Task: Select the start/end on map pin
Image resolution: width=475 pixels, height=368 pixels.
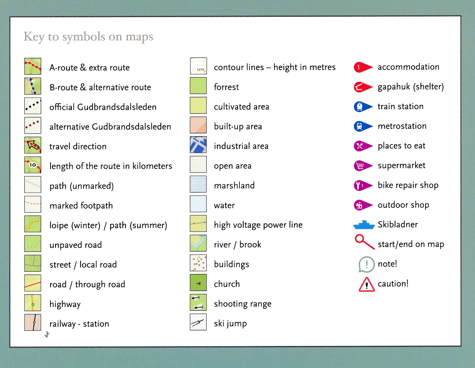Action: 364,242
